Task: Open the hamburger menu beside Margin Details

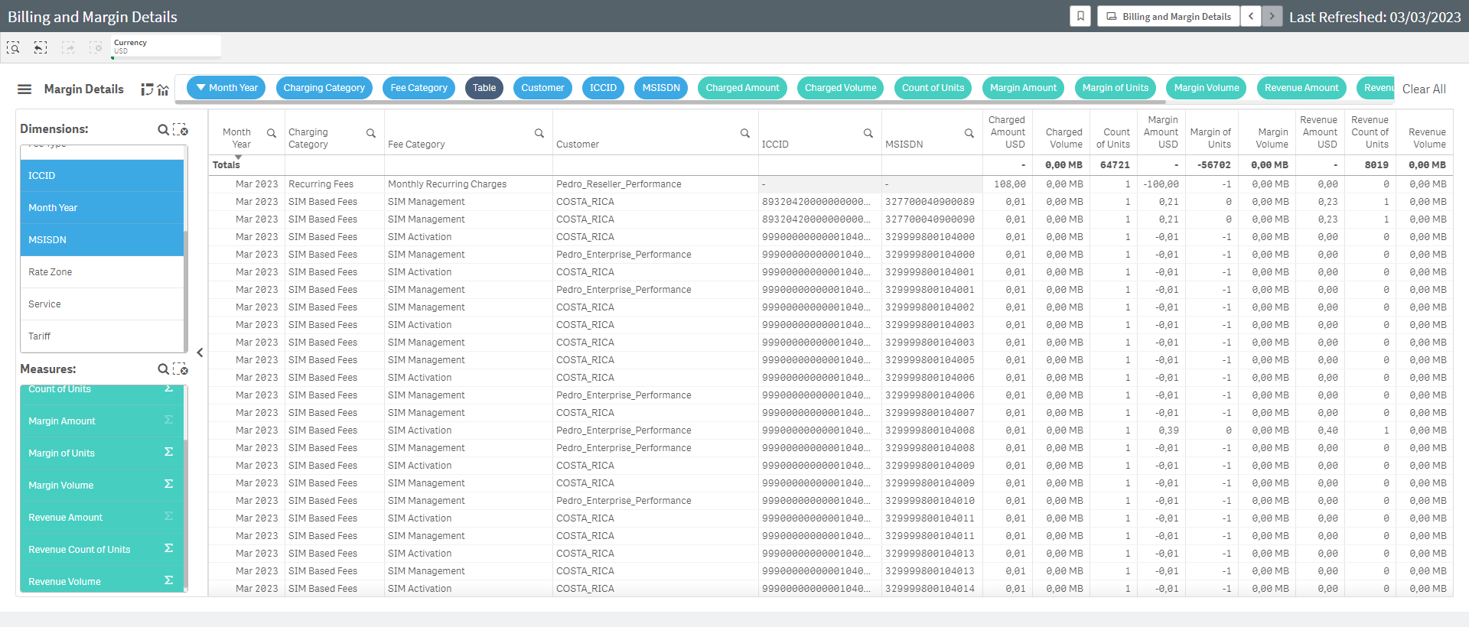Action: [x=24, y=89]
